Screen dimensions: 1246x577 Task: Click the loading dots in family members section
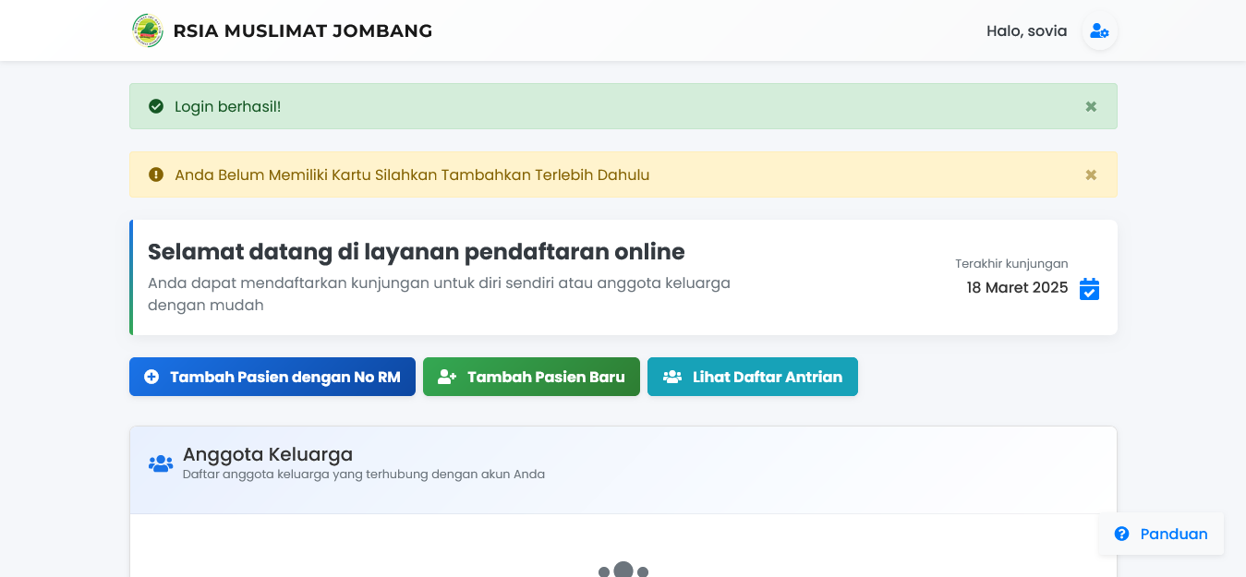[x=623, y=570]
